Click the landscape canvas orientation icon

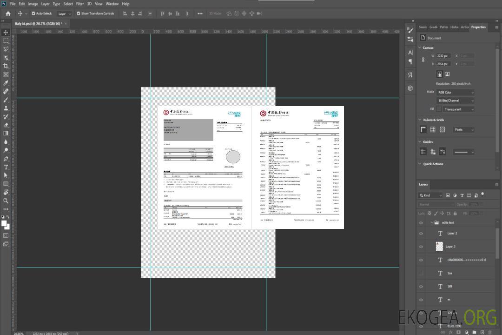[447, 74]
